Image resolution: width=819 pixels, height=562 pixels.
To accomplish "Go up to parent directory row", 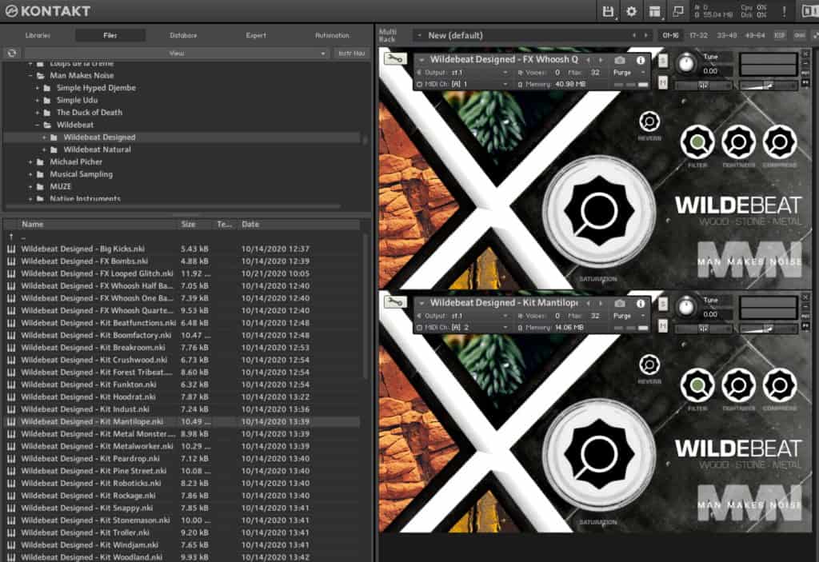I will click(x=182, y=237).
